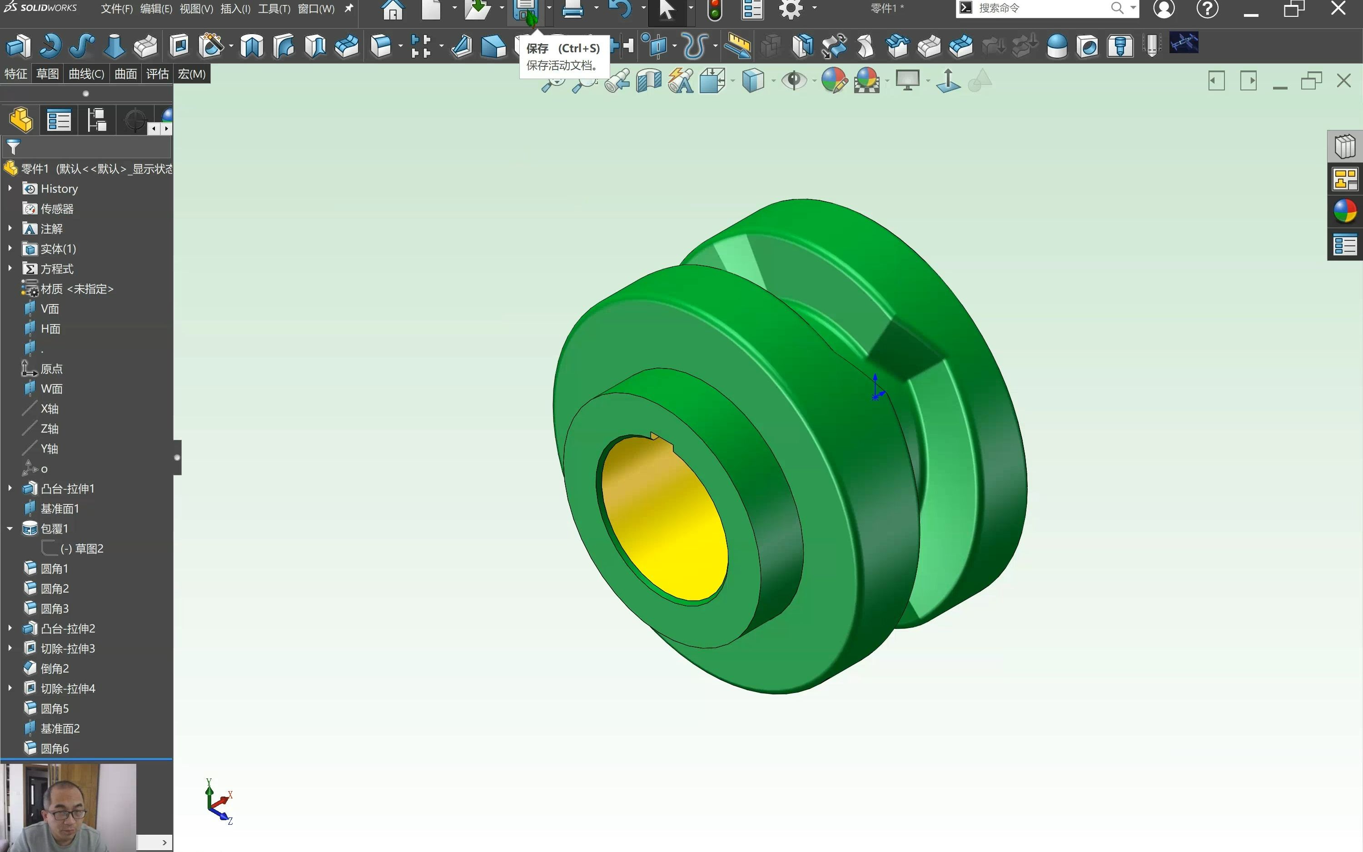The width and height of the screenshot is (1363, 852).
Task: Open the 文件(F) menu
Action: click(x=117, y=9)
